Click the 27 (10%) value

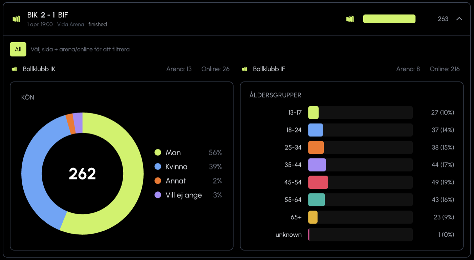coord(443,113)
